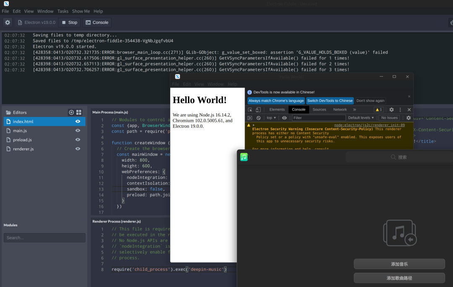The width and height of the screenshot is (453, 287).
Task: Open the Tasks menu
Action: click(x=62, y=11)
